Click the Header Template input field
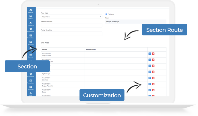This screenshot has height=116, width=198. point(71,25)
